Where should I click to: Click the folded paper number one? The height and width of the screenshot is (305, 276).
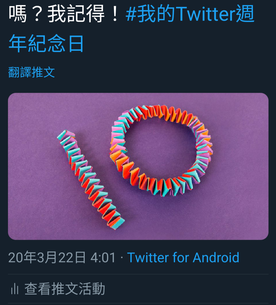(91, 180)
